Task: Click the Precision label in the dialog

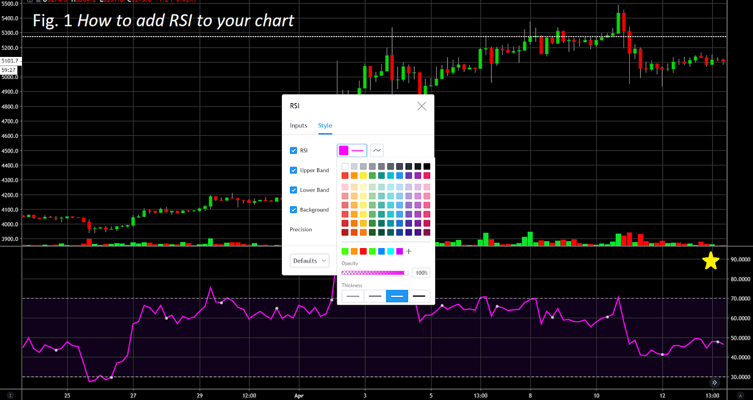Action: click(301, 229)
